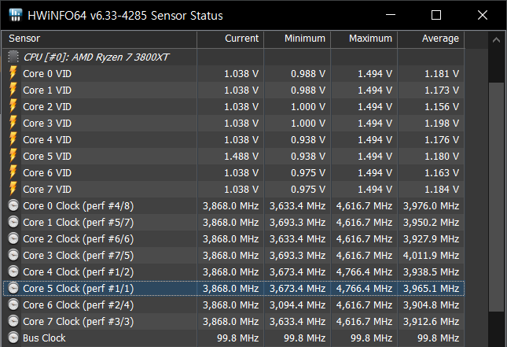Click the Minimum column header
This screenshot has width=507, height=347.
[297, 39]
